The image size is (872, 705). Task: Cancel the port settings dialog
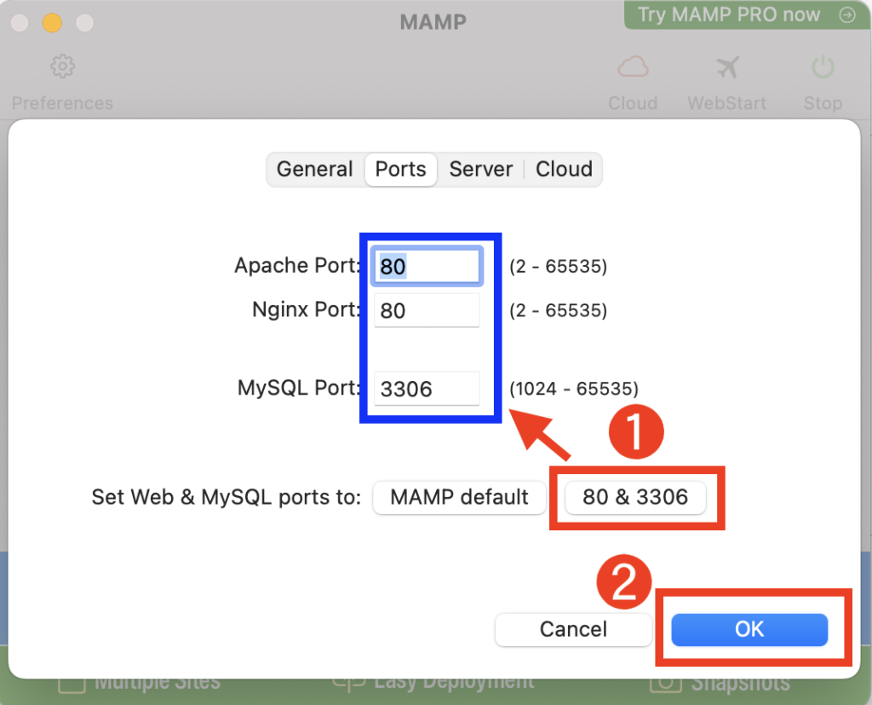pyautogui.click(x=573, y=630)
